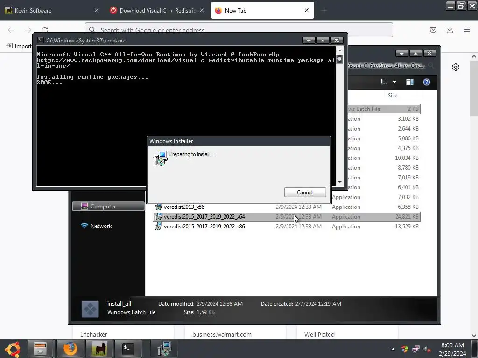Image resolution: width=478 pixels, height=358 pixels.
Task: Minimize the cmd.exe window
Action: [x=309, y=40]
